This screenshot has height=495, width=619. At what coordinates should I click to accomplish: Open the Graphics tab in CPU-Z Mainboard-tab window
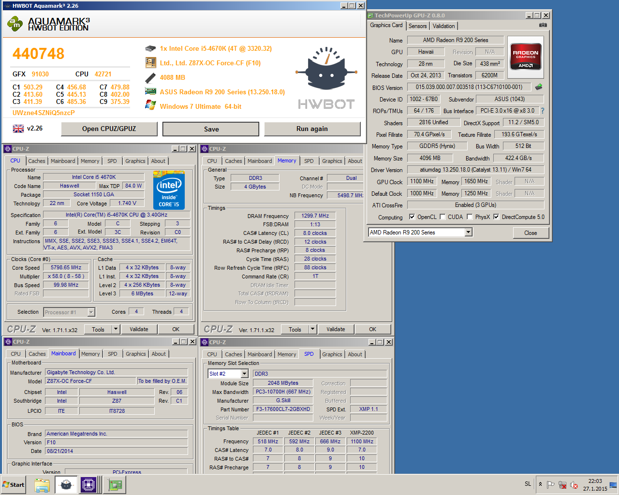(136, 354)
